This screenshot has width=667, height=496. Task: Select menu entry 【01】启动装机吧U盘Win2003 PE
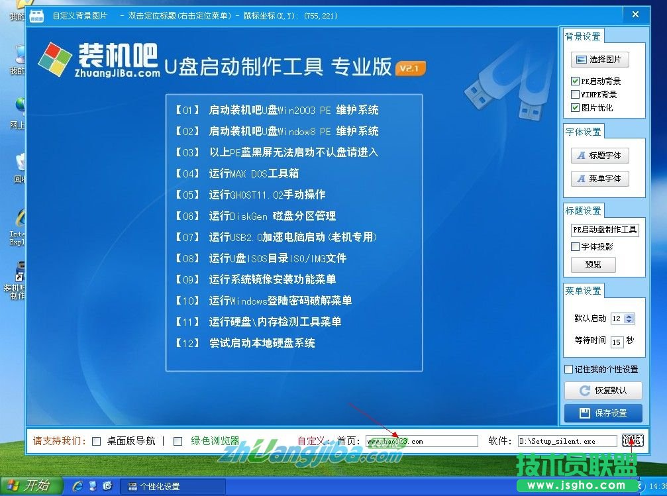[x=278, y=111]
